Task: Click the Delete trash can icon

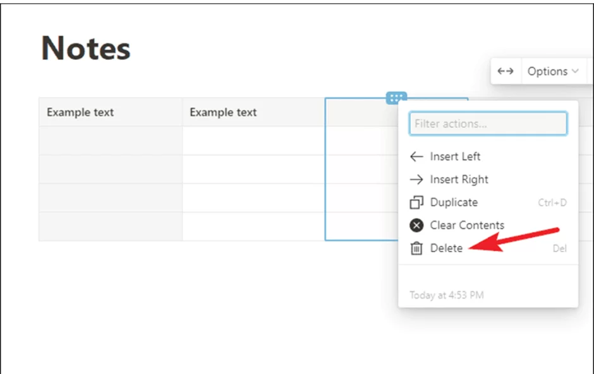Action: [416, 248]
